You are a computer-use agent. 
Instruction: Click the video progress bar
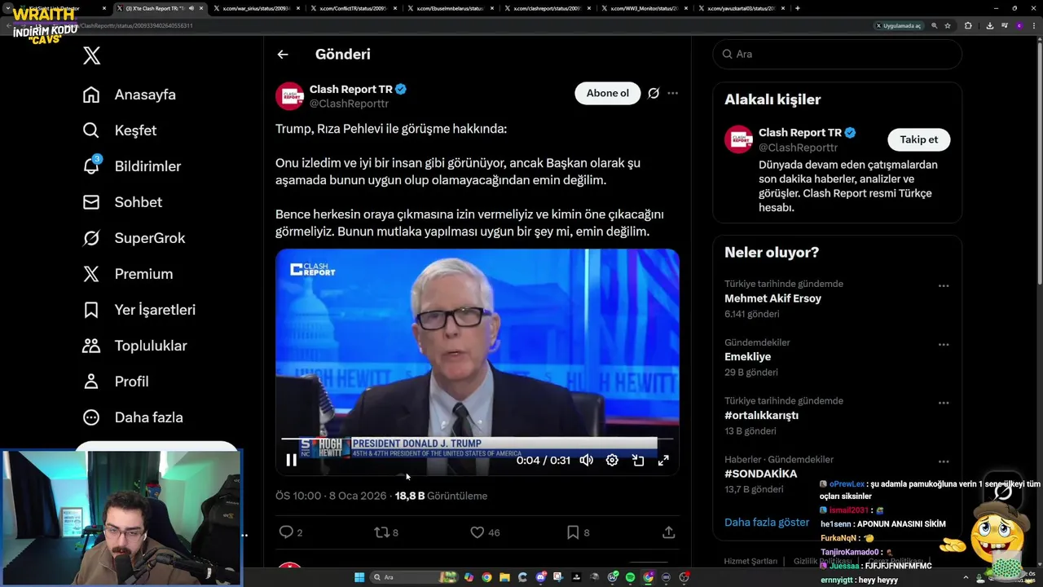(477, 439)
